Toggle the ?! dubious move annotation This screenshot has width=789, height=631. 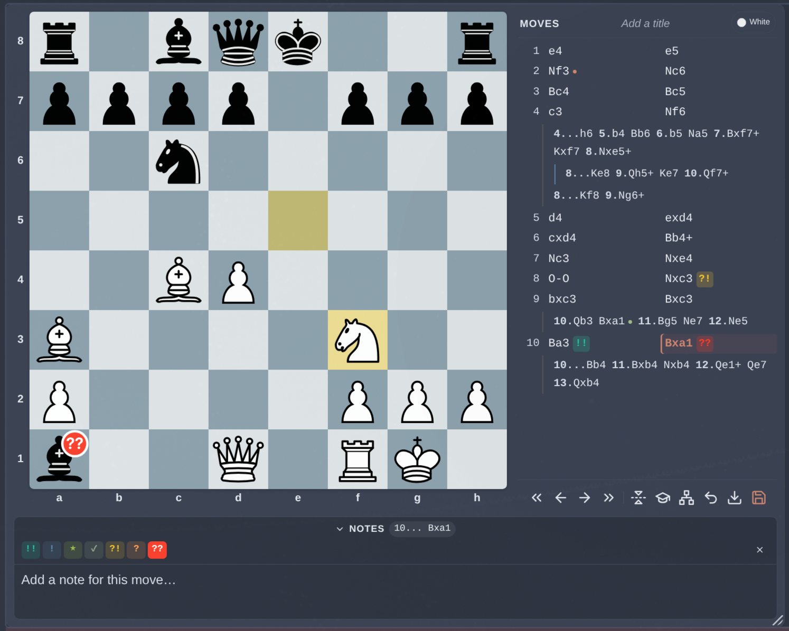pos(115,549)
